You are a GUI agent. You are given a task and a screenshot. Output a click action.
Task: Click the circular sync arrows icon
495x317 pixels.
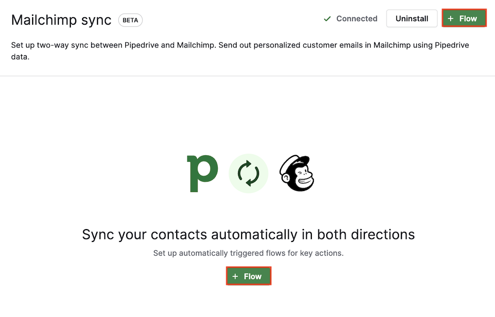[x=248, y=173]
